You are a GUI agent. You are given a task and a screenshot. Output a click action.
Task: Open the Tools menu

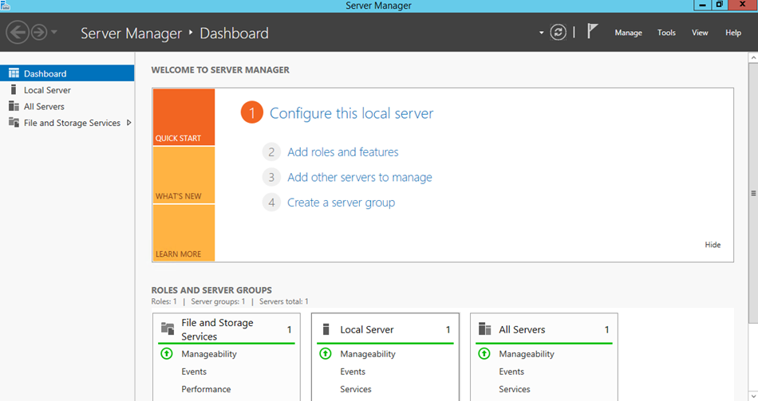666,33
